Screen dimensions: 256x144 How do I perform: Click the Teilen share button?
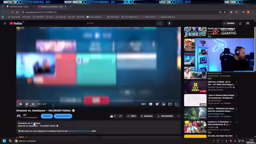pyautogui.click(x=131, y=116)
